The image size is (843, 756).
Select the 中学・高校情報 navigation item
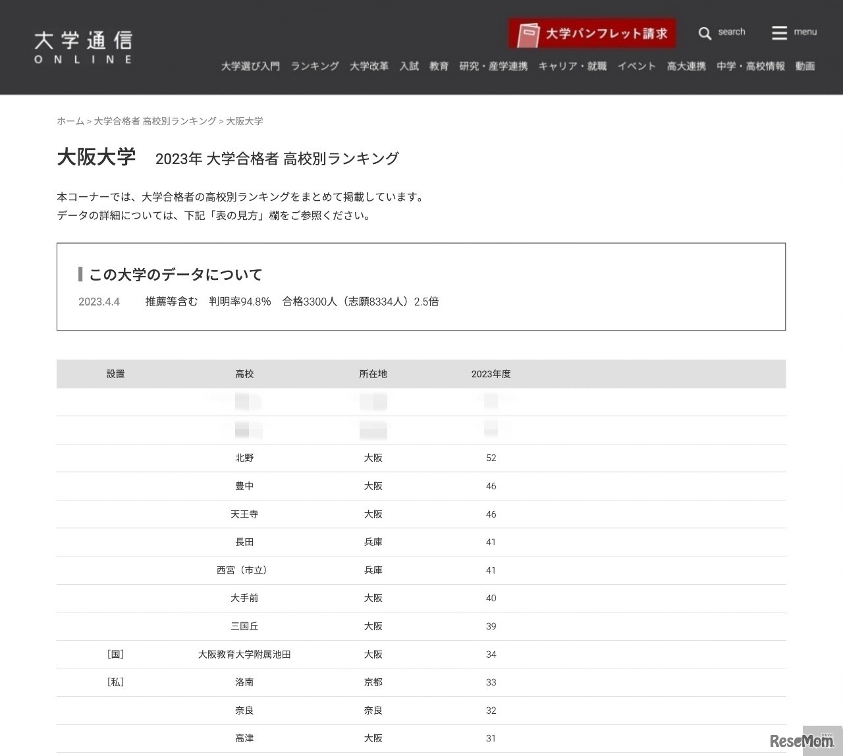750,66
